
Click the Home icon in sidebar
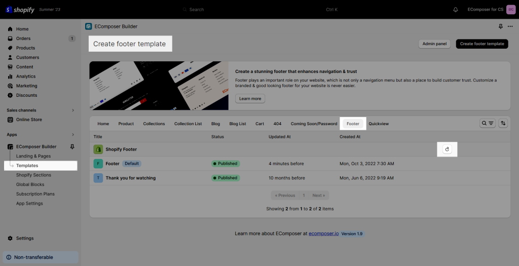10,29
